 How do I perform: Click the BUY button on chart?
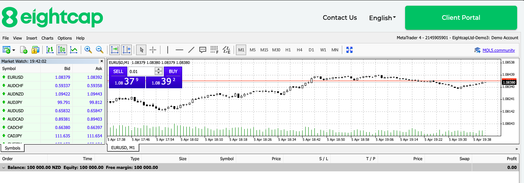click(x=173, y=71)
